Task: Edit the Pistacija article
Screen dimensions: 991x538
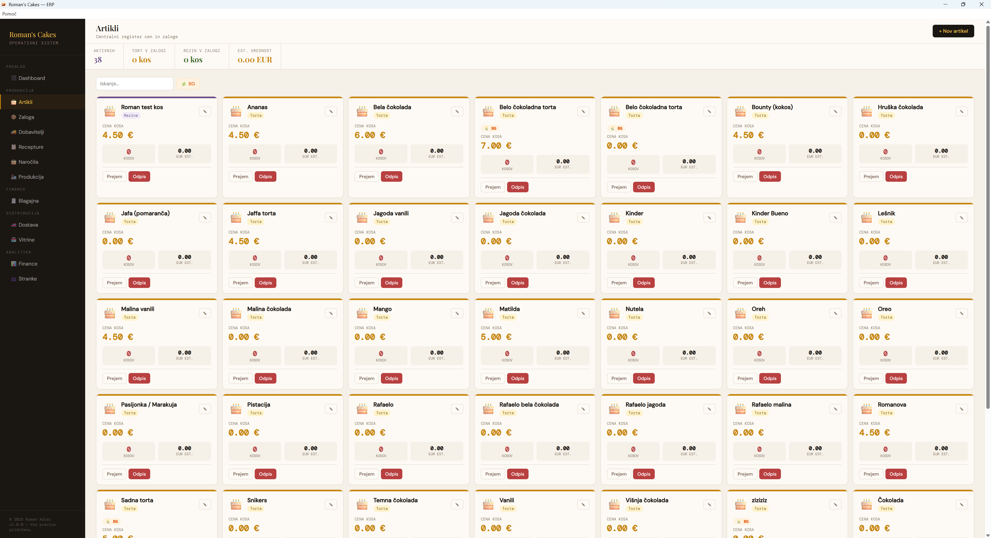Action: pyautogui.click(x=331, y=409)
